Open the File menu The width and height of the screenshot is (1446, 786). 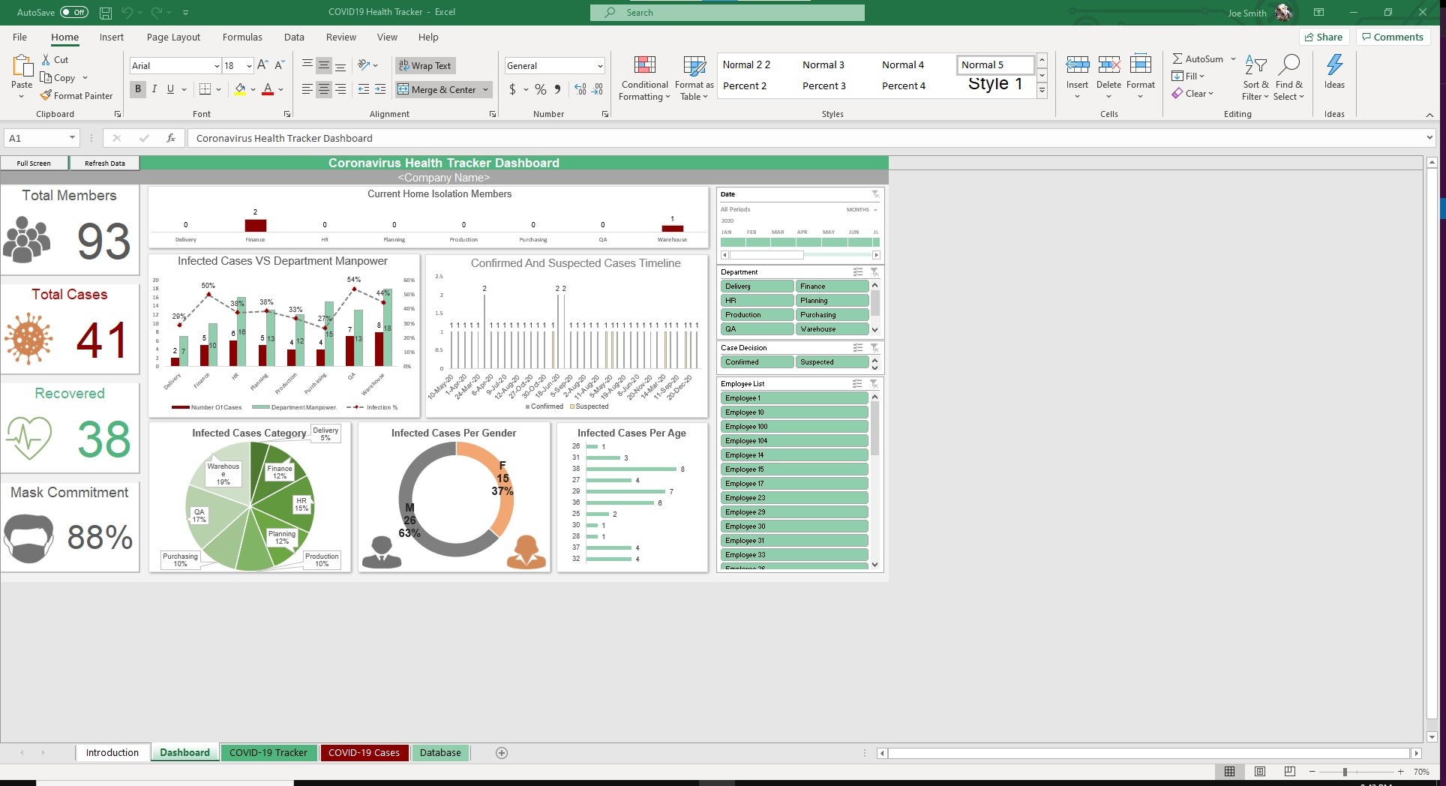pos(20,37)
